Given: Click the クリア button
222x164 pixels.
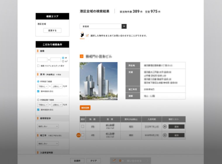Looking at the screenshot, I should pos(93,161).
